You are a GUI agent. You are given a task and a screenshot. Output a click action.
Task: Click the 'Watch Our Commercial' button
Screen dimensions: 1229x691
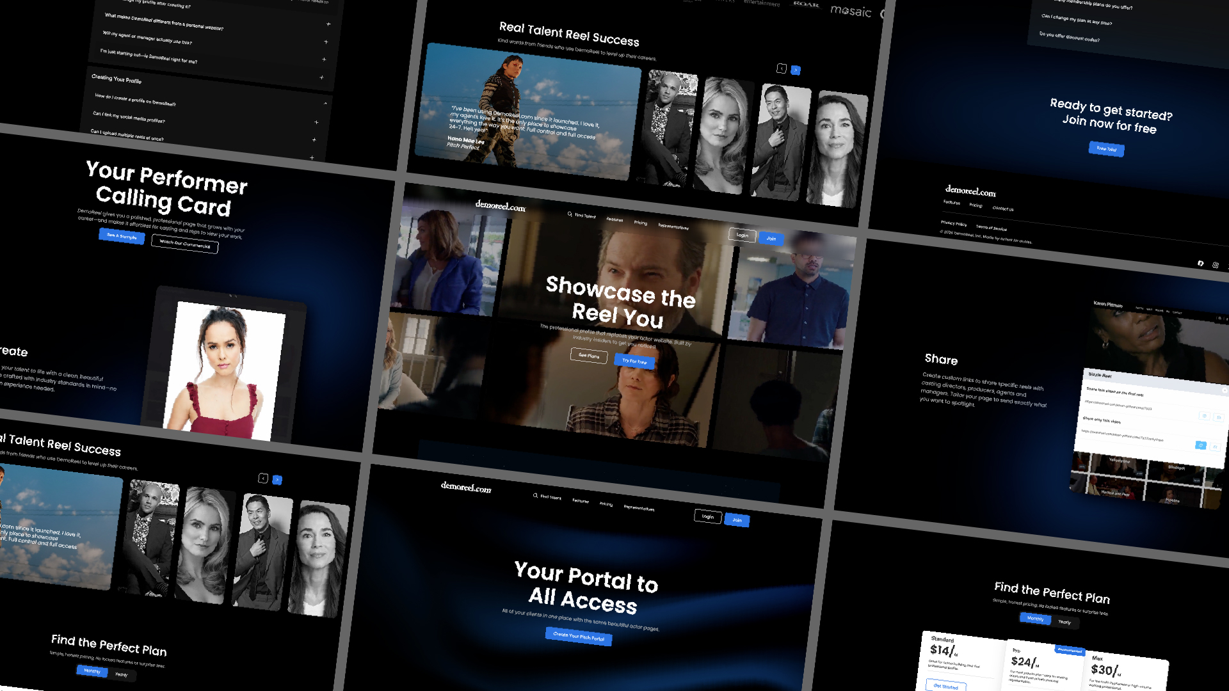click(x=185, y=244)
